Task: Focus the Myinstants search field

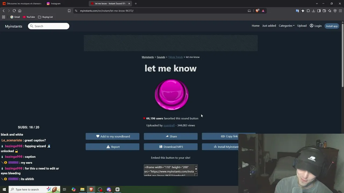Action: 49,26
